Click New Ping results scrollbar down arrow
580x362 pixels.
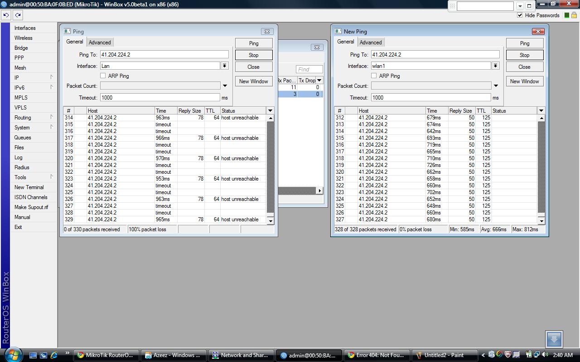541,220
